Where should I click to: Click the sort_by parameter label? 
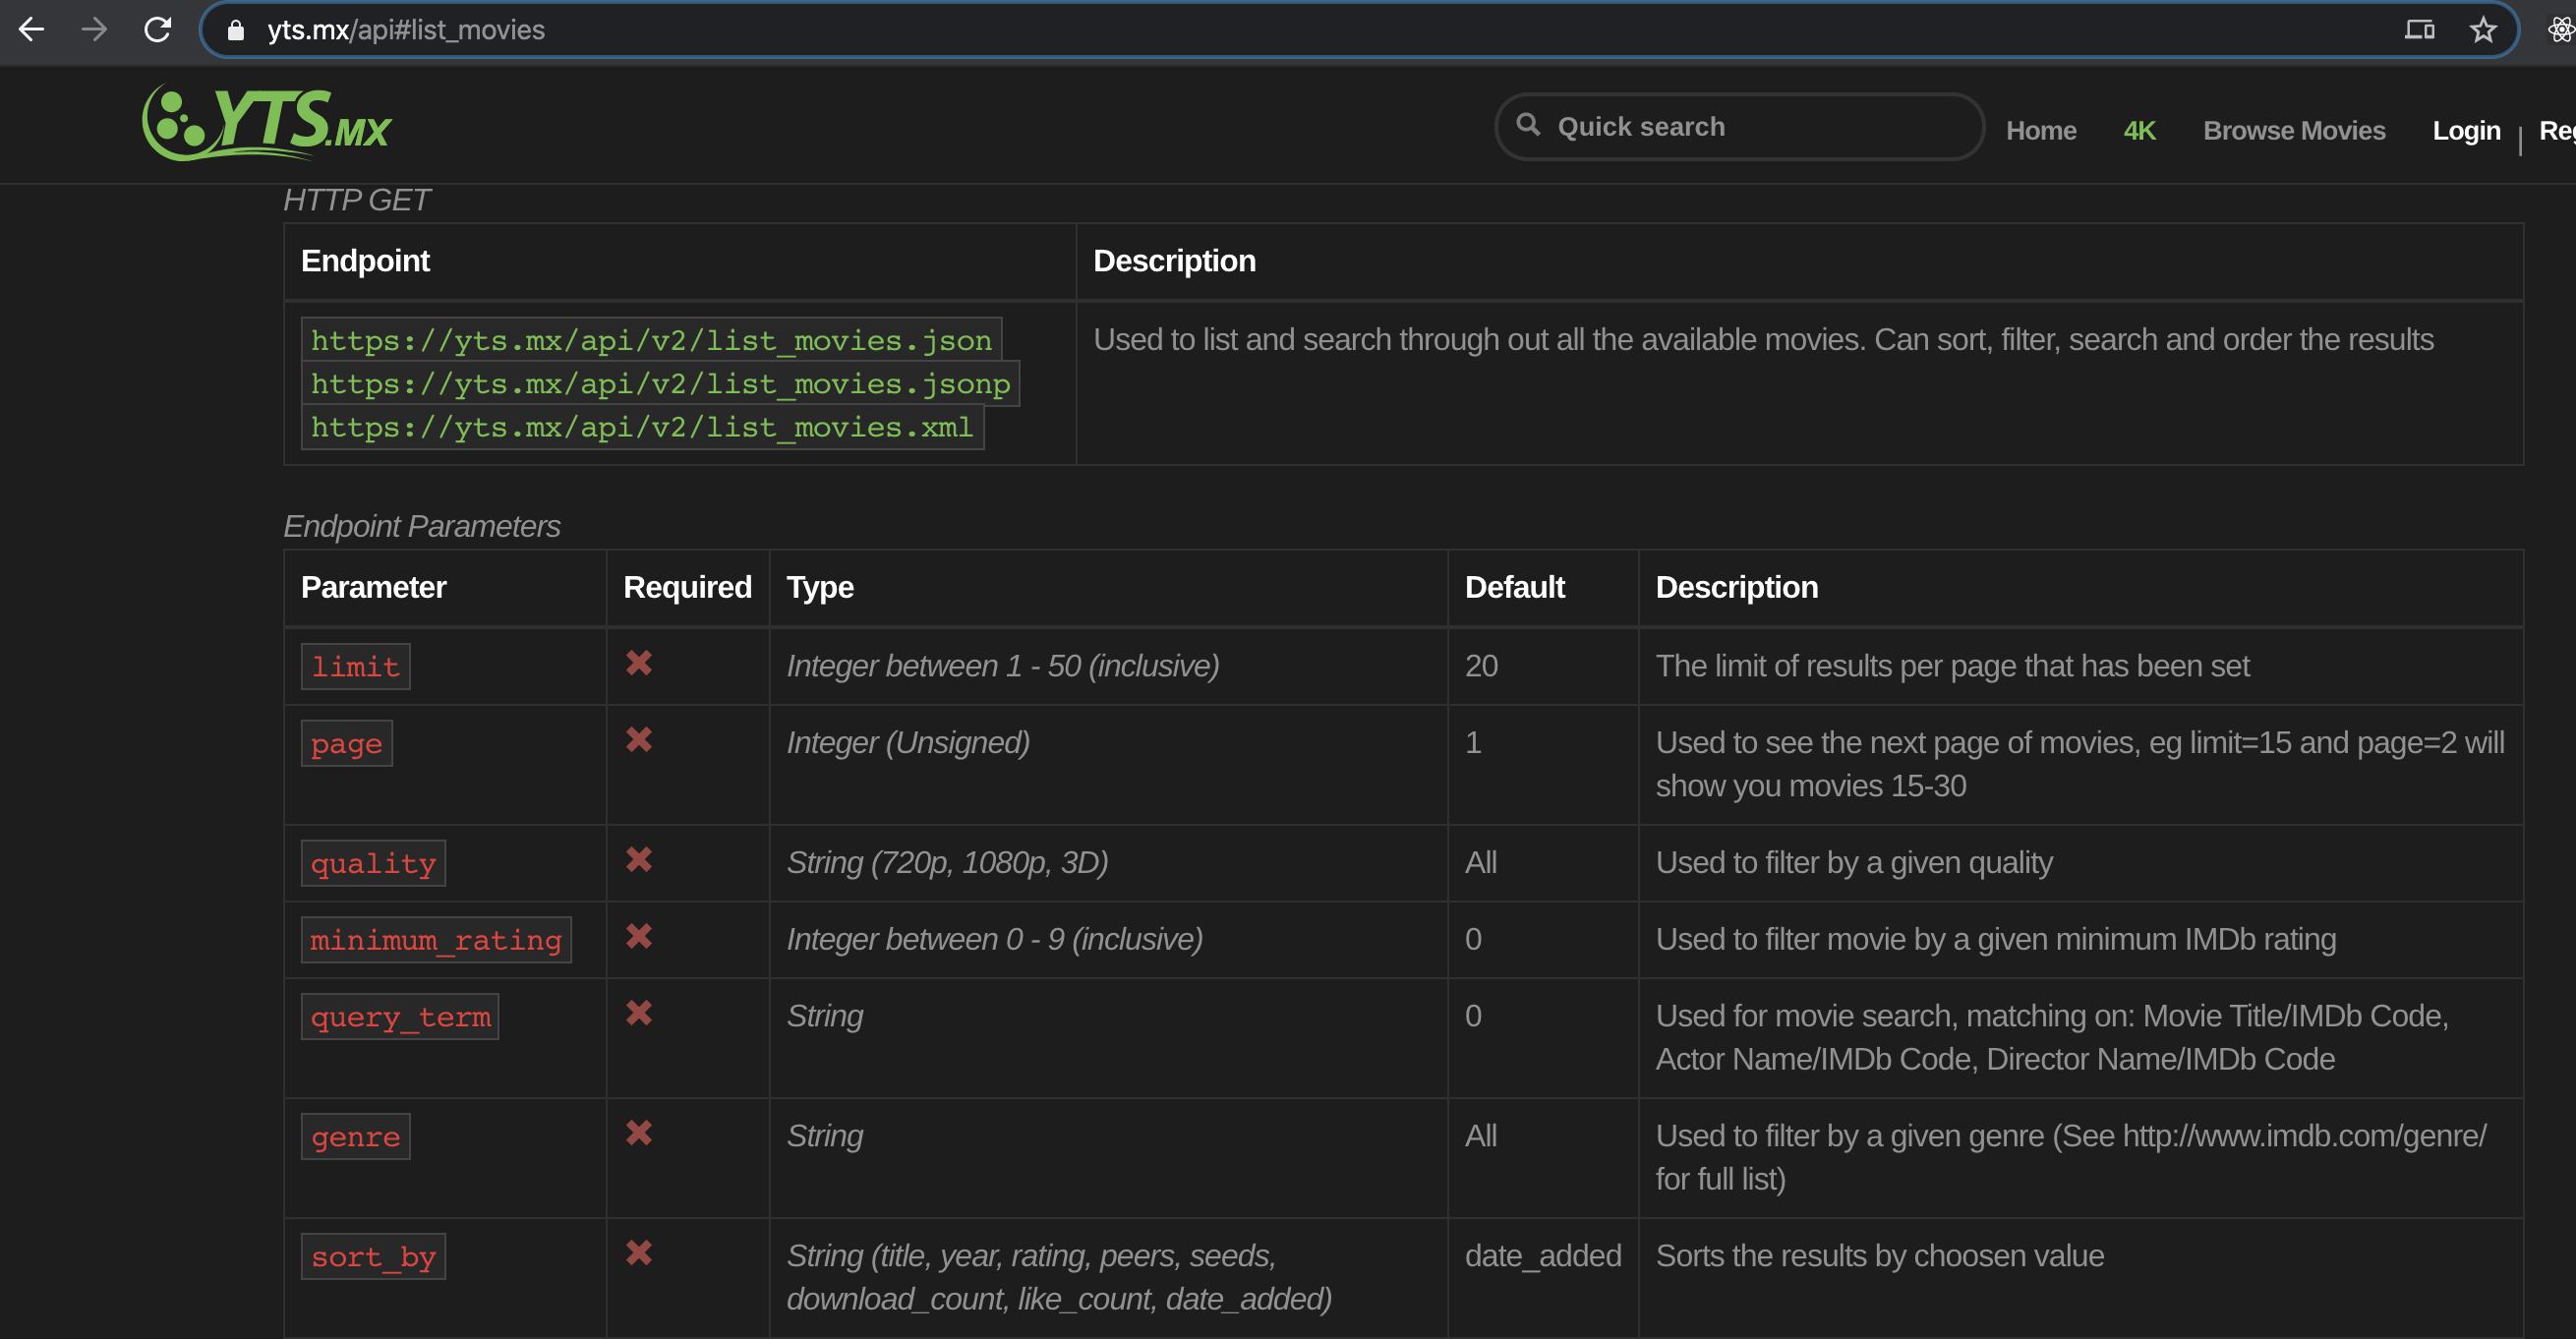(x=373, y=1257)
